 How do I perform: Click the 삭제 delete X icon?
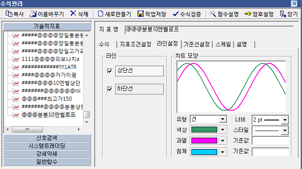tap(73, 14)
